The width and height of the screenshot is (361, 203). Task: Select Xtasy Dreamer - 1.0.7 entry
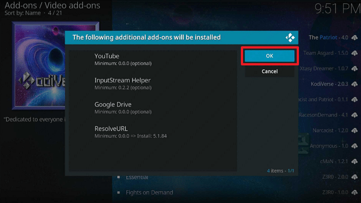click(324, 68)
